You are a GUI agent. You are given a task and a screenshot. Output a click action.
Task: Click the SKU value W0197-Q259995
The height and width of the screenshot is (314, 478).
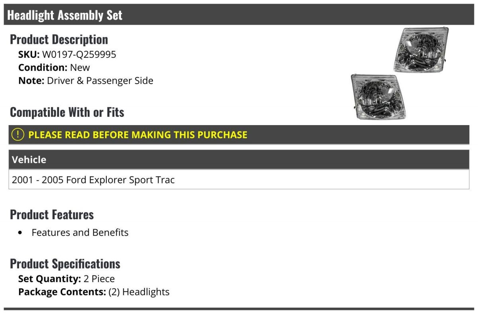79,55
